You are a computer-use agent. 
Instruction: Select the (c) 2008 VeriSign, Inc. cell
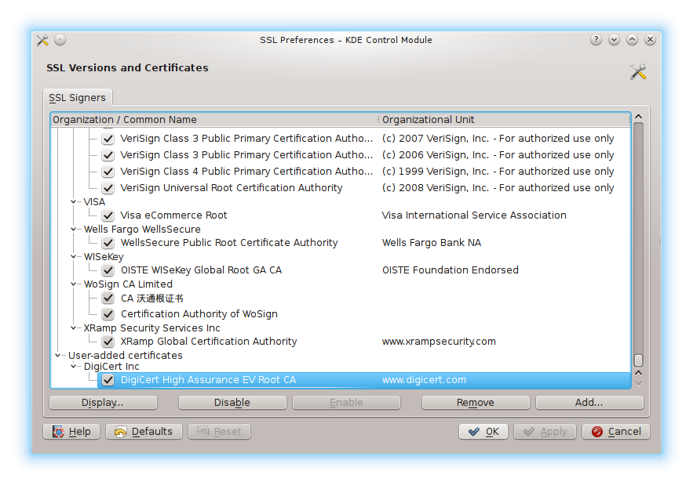[498, 188]
